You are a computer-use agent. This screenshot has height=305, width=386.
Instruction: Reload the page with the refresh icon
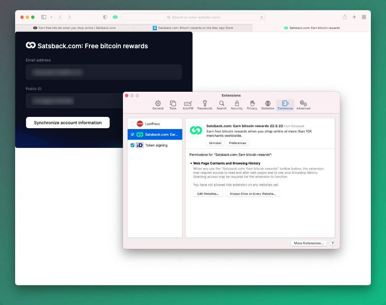[262, 17]
